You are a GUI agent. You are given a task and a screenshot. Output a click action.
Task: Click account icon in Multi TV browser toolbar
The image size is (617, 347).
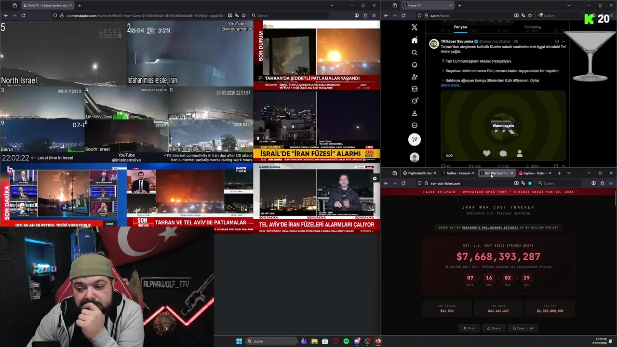pyautogui.click(x=357, y=15)
